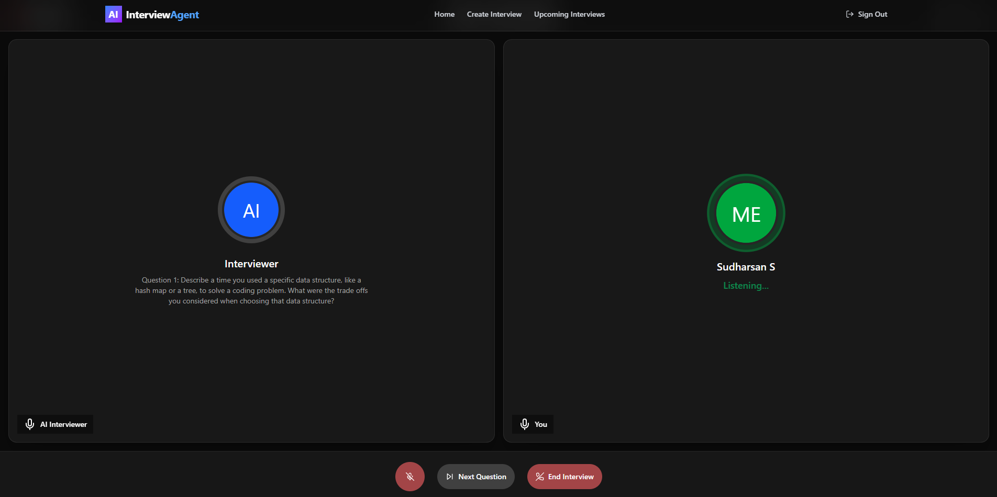The width and height of the screenshot is (997, 497).
Task: Open the Create Interview page
Action: 494,14
